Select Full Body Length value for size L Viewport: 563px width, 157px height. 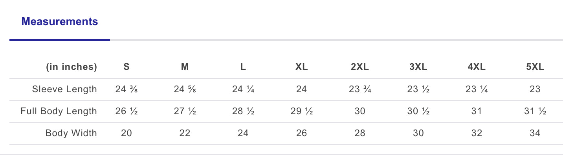(x=243, y=111)
